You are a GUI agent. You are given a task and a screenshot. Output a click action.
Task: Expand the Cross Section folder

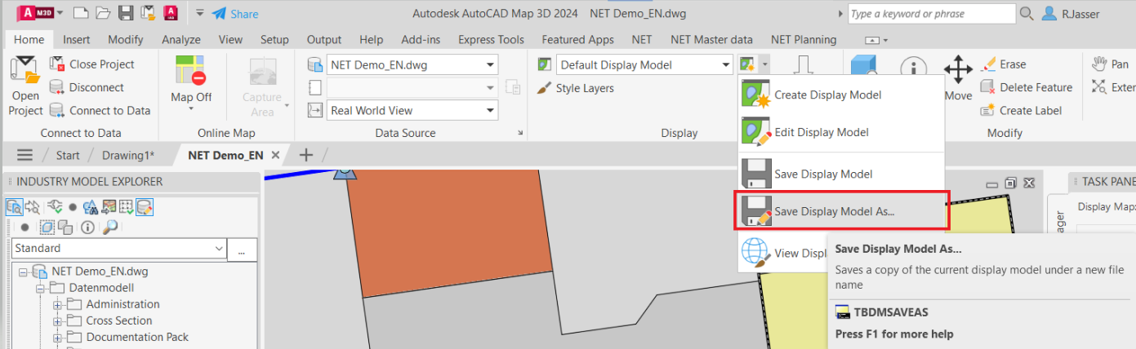[x=58, y=321]
